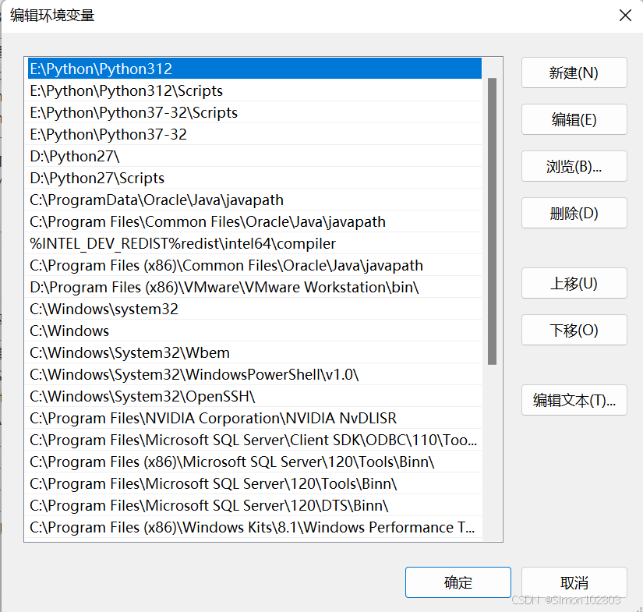This screenshot has height=612, width=643.
Task: Move the entry down with 下移(O)
Action: tap(574, 330)
